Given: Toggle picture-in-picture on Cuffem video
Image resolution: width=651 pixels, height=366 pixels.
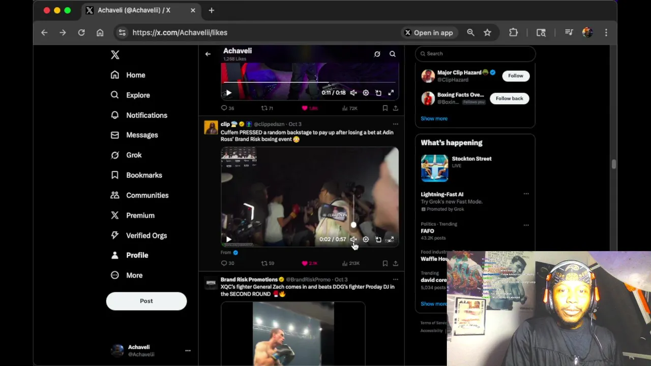Looking at the screenshot, I should [378, 239].
